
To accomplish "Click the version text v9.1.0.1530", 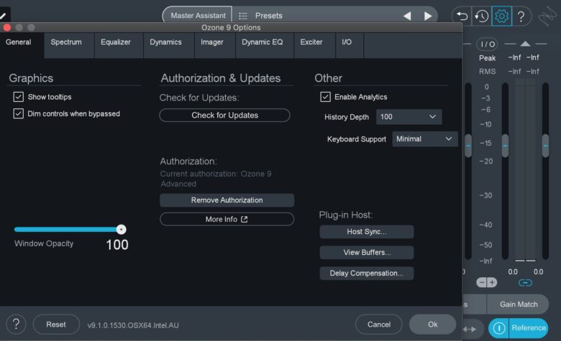I will click(x=133, y=325).
